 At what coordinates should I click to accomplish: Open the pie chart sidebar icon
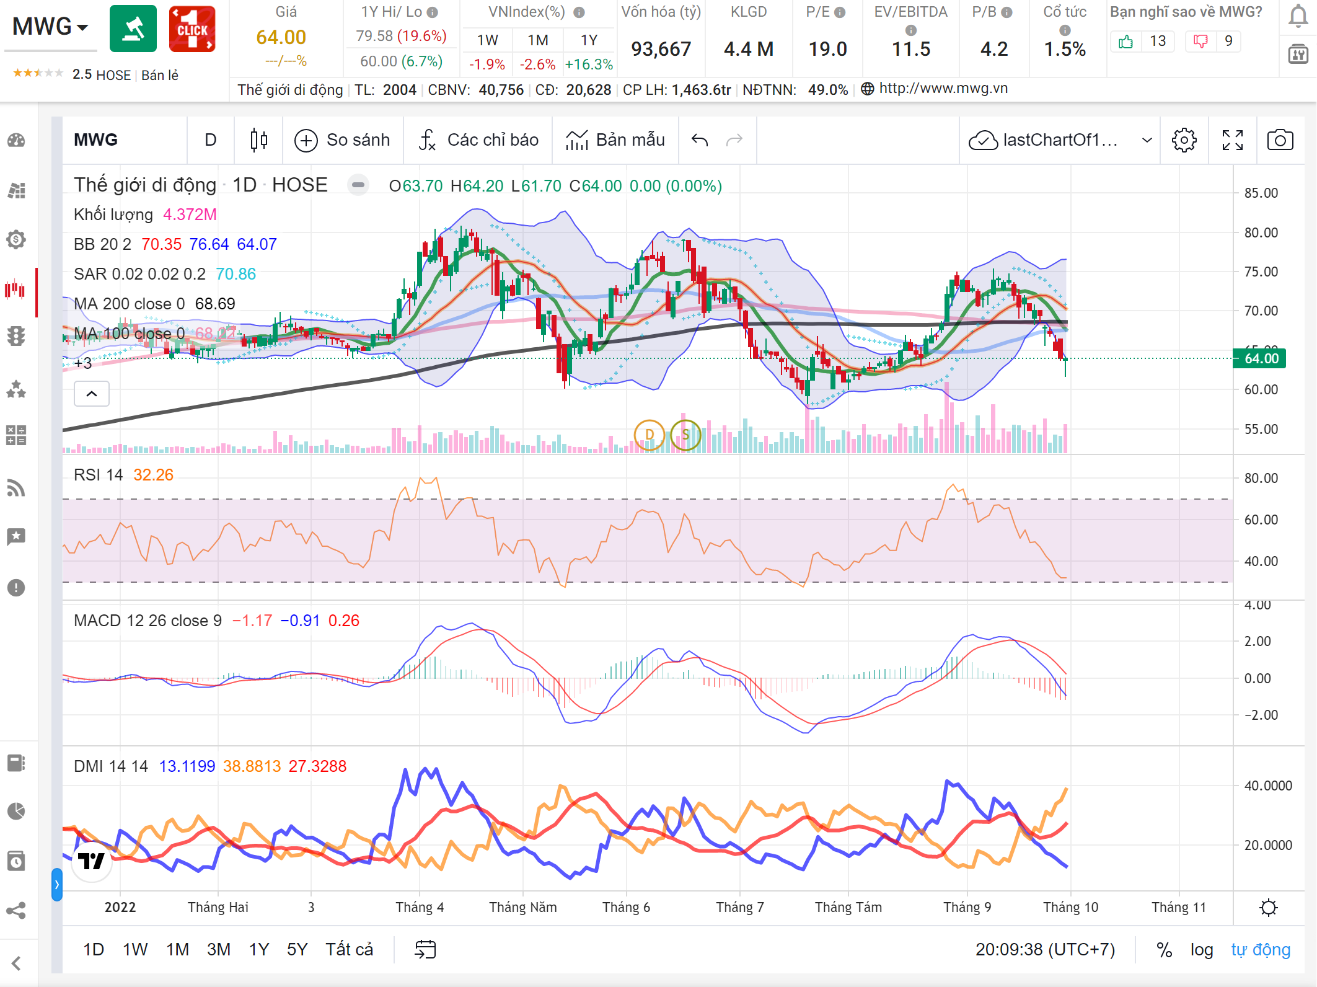pyautogui.click(x=16, y=811)
